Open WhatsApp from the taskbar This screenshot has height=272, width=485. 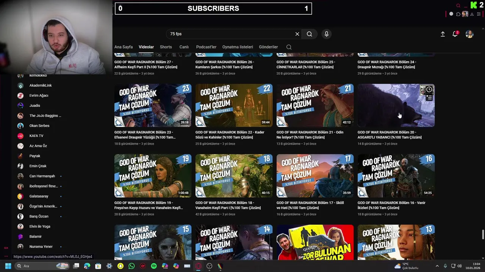(131, 266)
